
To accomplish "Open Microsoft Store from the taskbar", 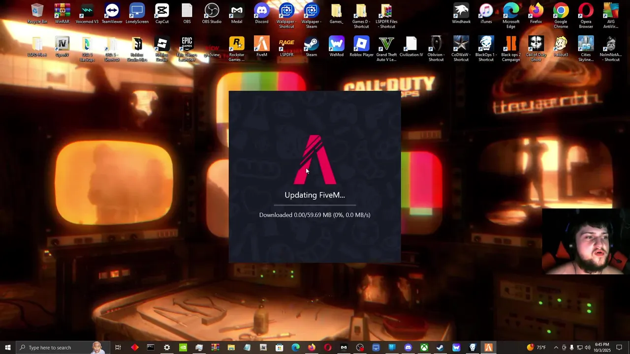I will [x=279, y=348].
